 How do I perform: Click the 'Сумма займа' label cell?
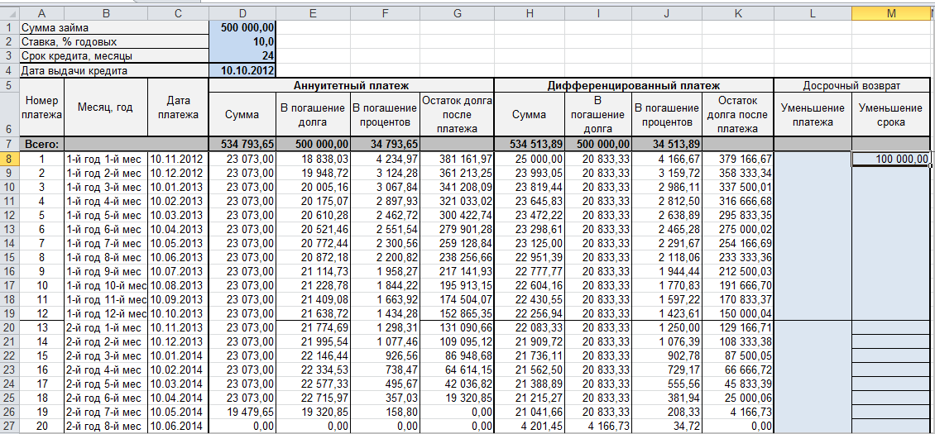tap(114, 27)
